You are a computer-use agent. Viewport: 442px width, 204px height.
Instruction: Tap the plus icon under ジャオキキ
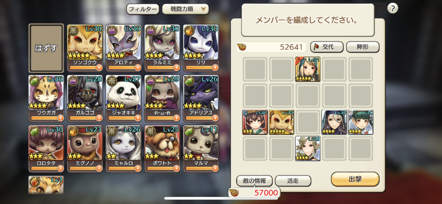(138, 118)
